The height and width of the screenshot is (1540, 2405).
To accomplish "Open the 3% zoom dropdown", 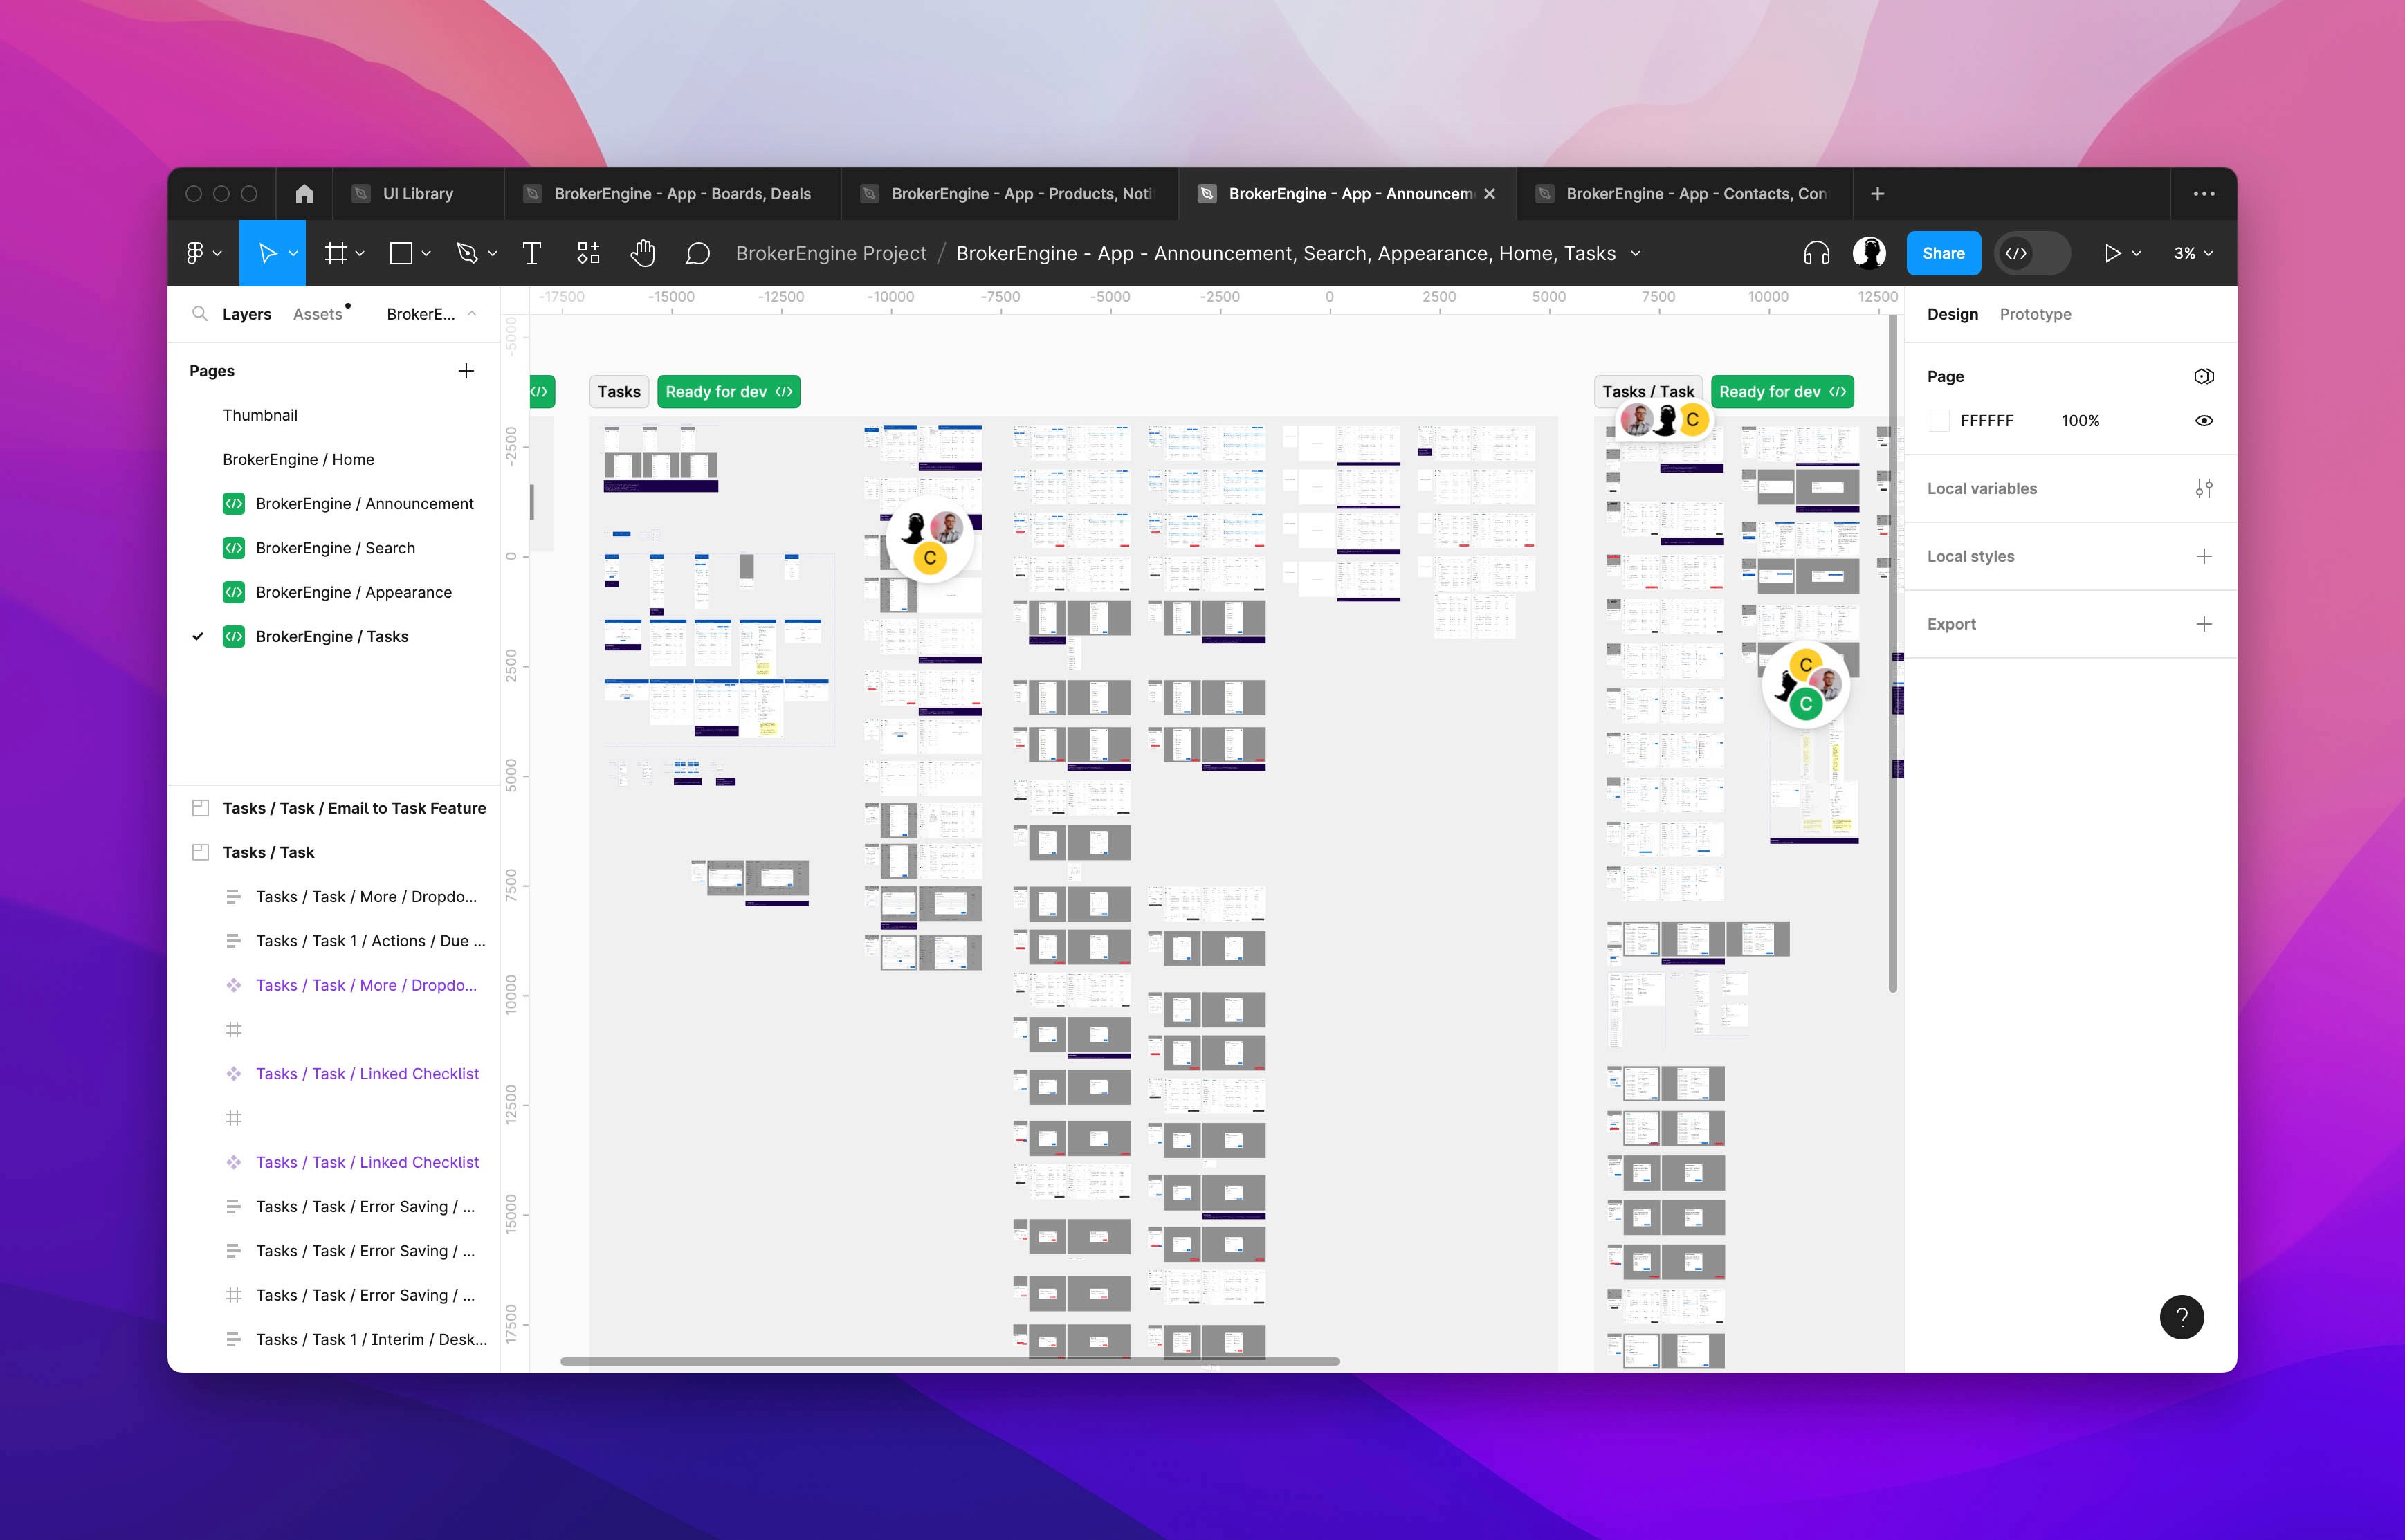I will (2193, 253).
